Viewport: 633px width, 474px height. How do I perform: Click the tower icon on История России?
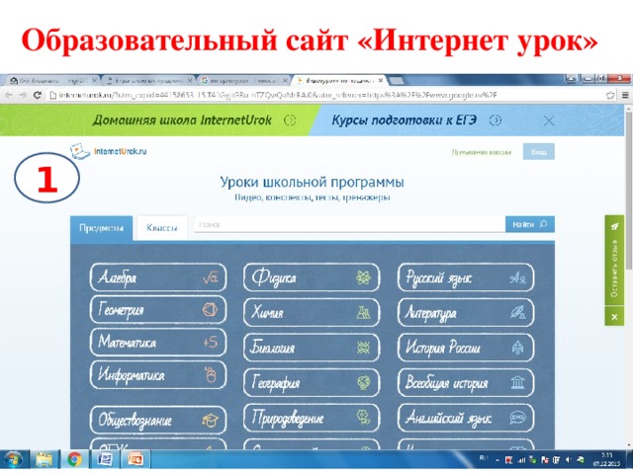(x=517, y=348)
